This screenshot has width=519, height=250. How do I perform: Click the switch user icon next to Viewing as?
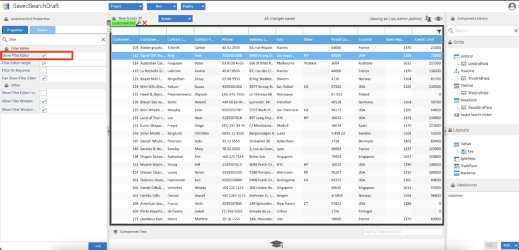[x=428, y=19]
